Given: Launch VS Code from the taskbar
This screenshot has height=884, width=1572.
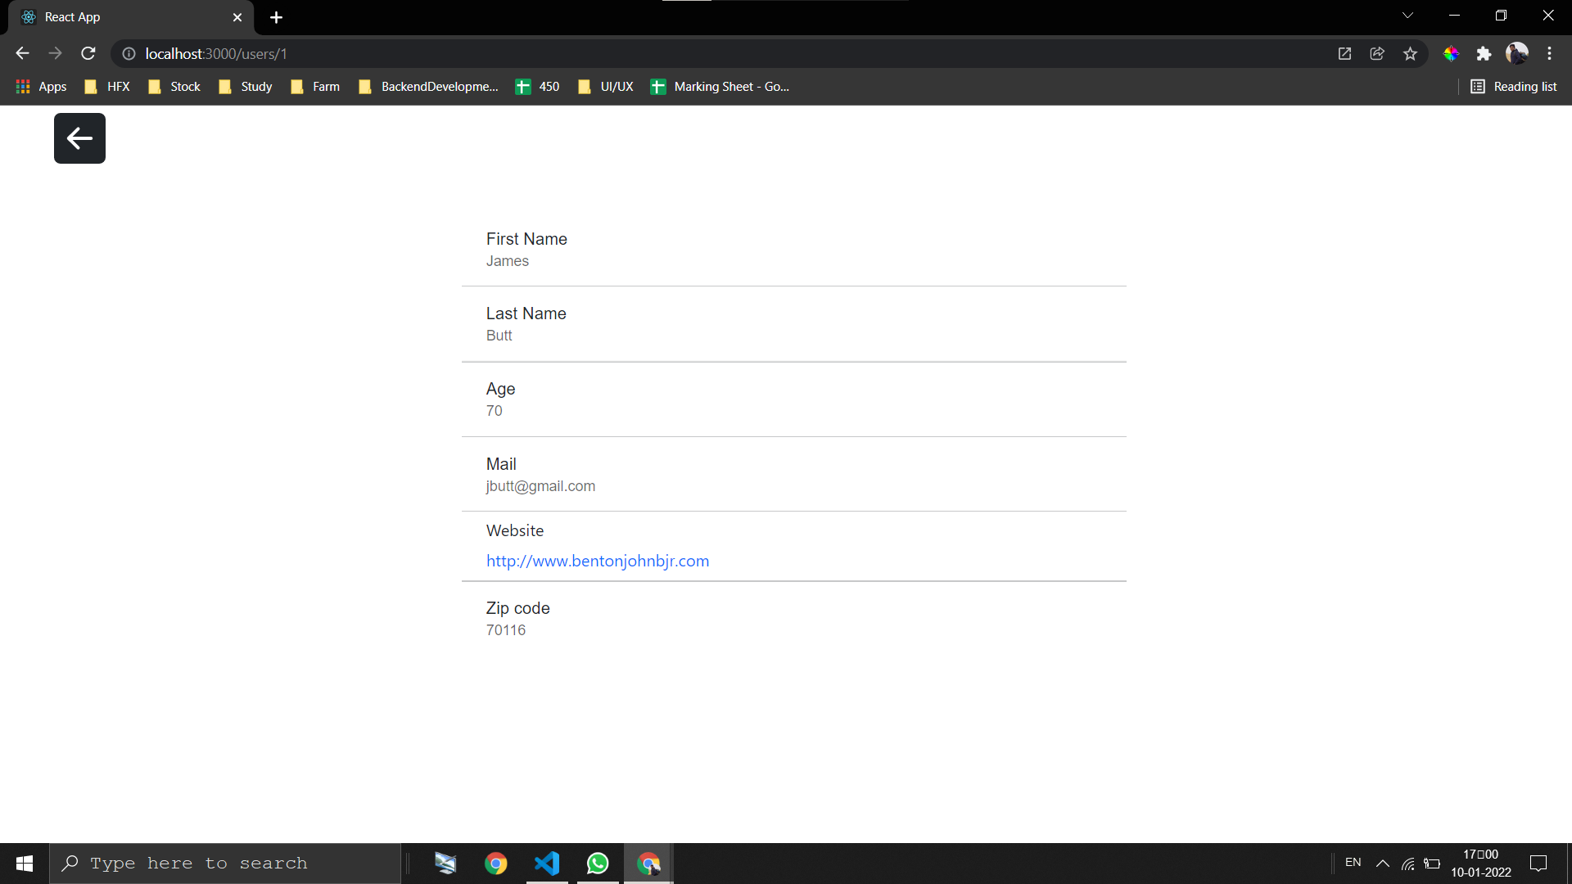Looking at the screenshot, I should point(546,863).
